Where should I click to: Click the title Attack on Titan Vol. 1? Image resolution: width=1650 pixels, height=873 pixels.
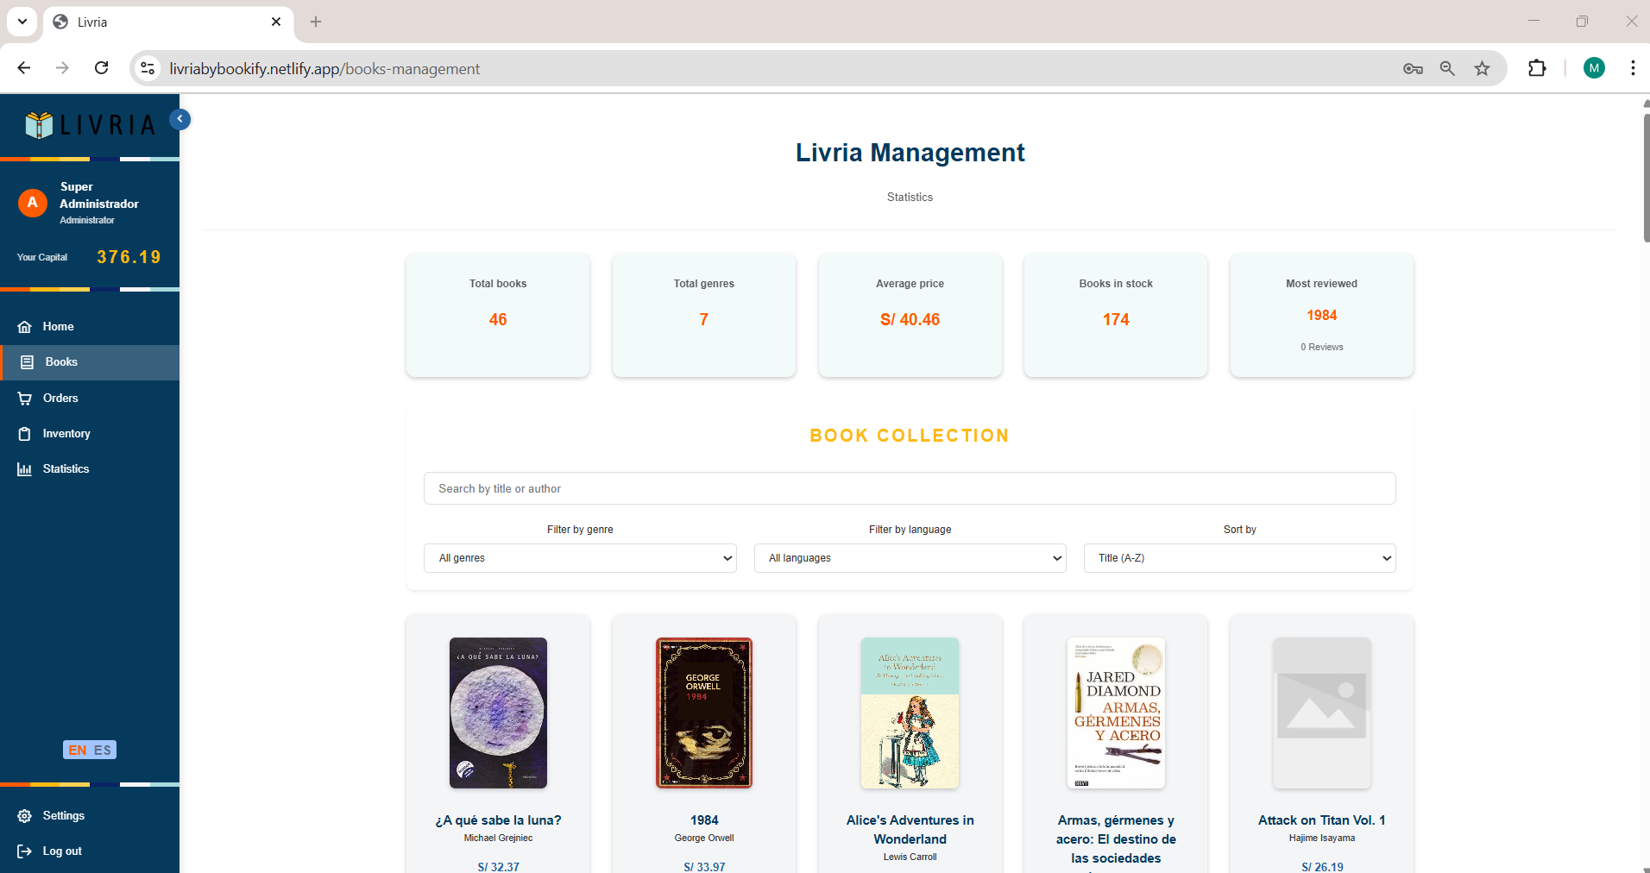[1322, 820]
